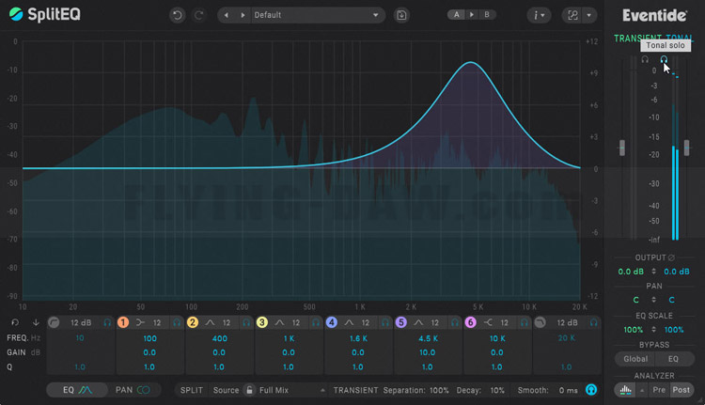Switch to the A setting
The width and height of the screenshot is (705, 405).
coord(456,15)
